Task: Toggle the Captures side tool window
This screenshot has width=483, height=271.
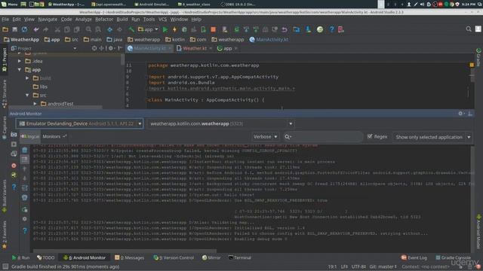Action: pyautogui.click(x=5, y=128)
